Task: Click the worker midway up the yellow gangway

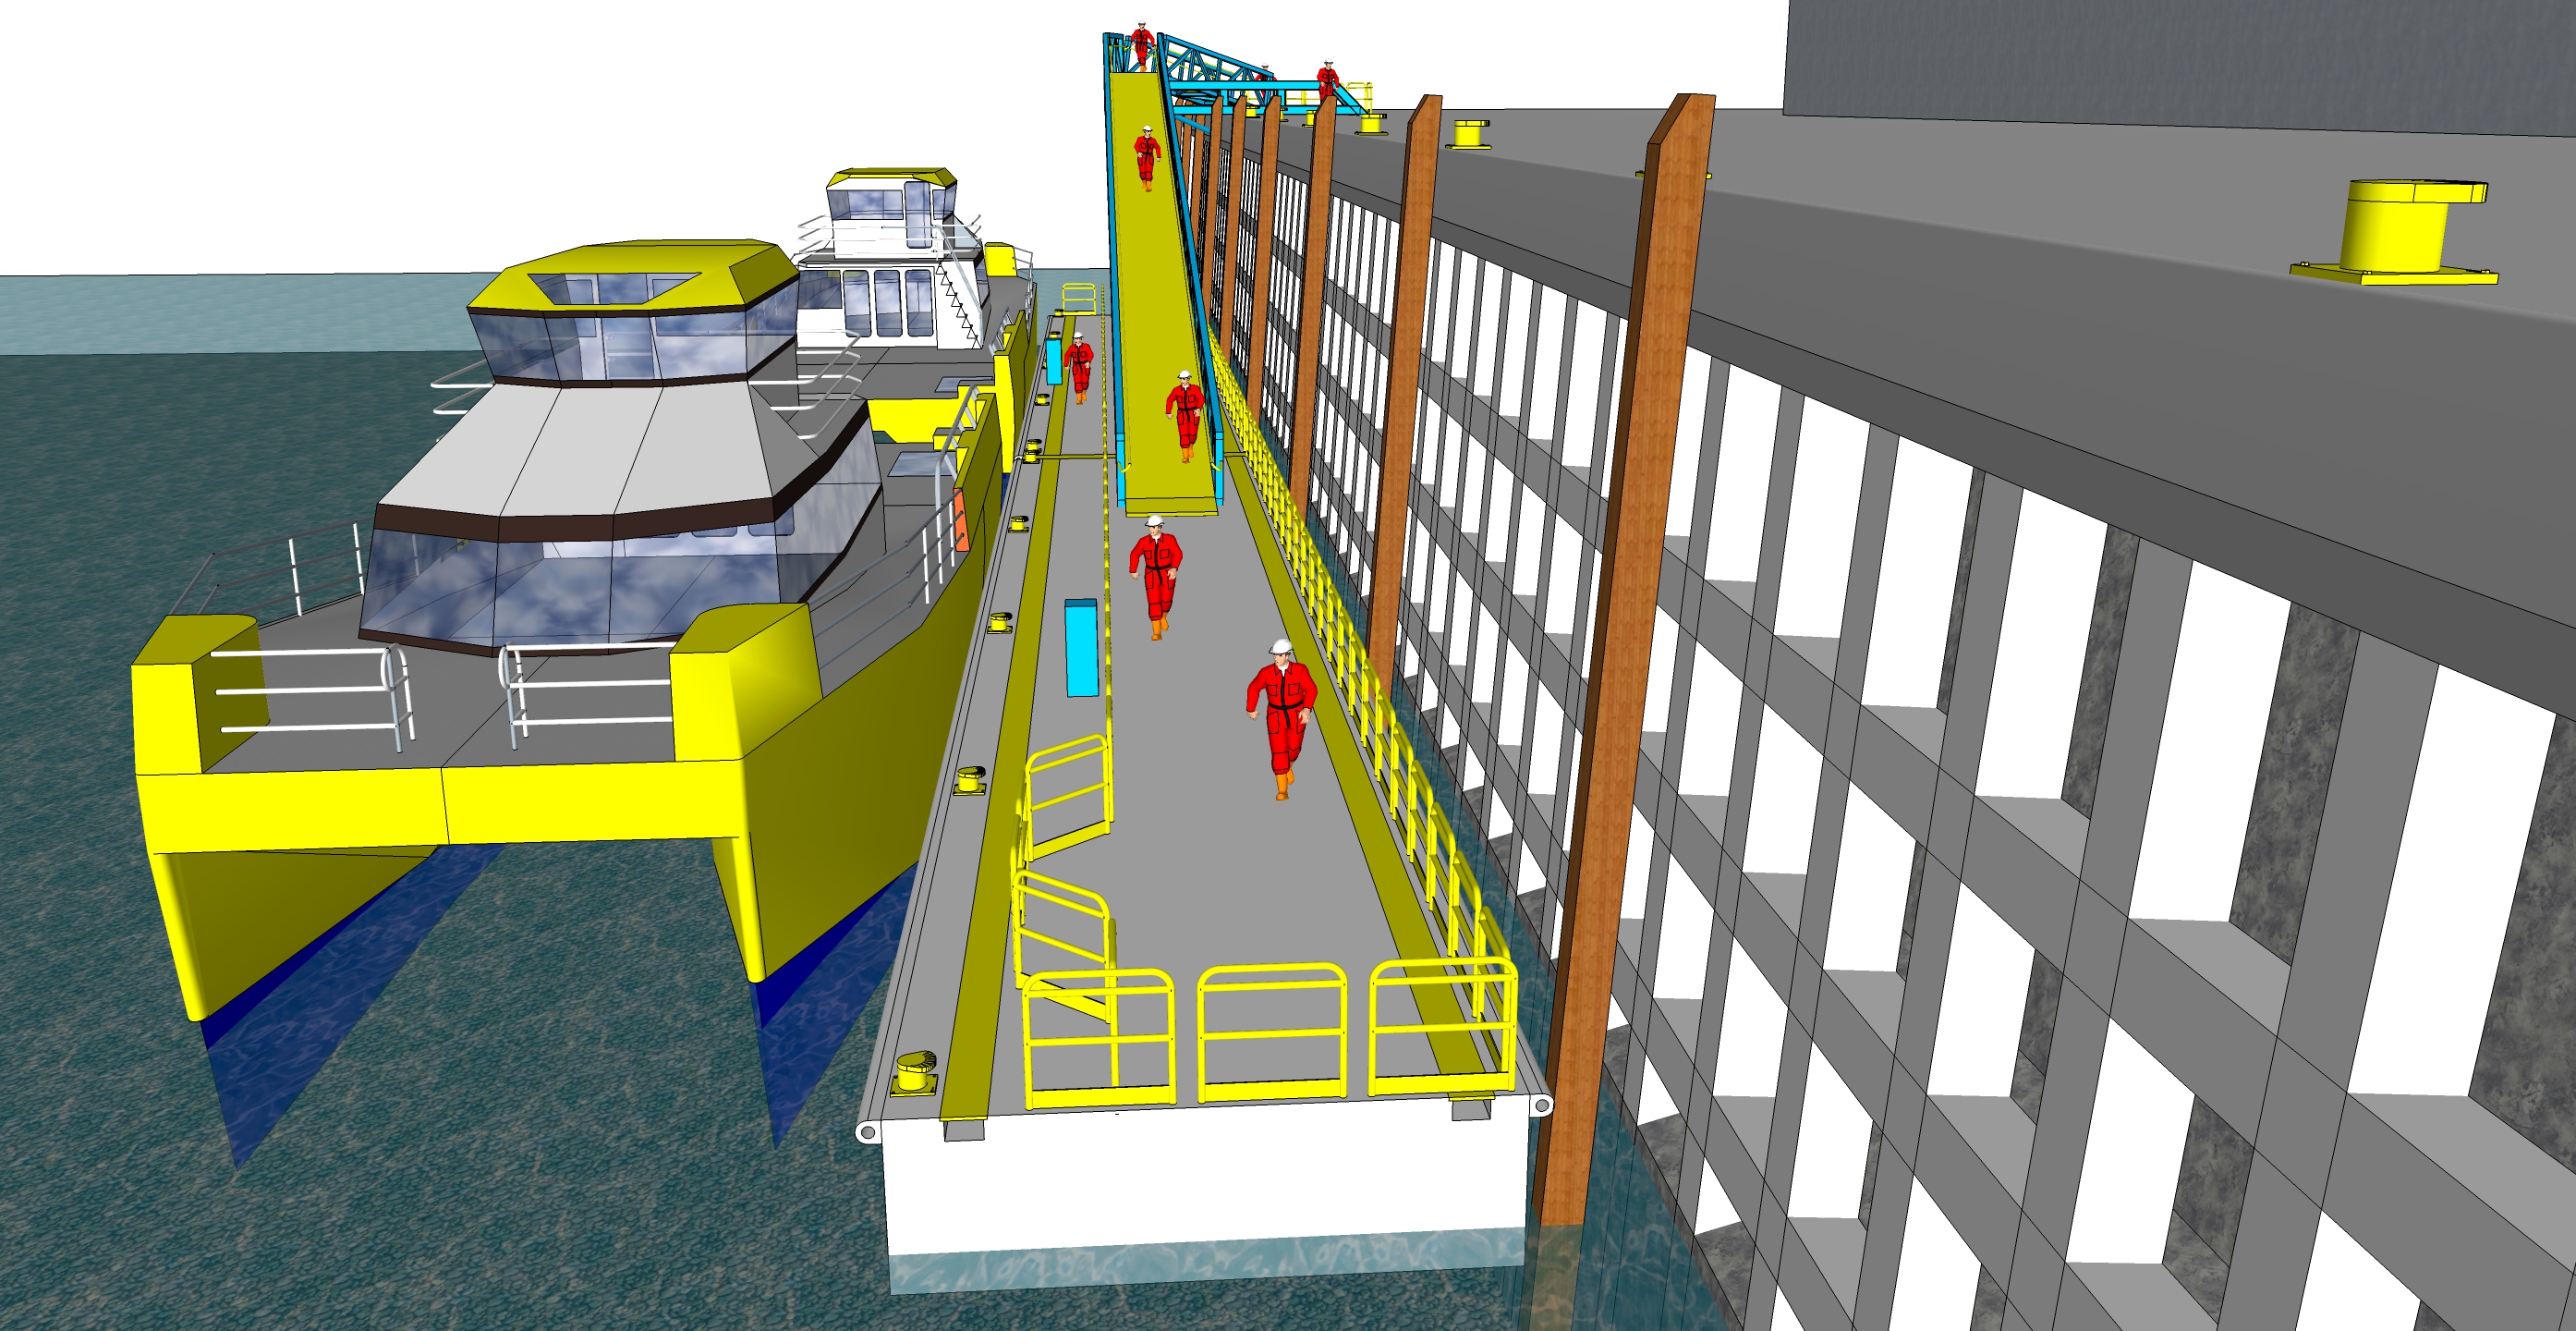Action: click(x=1146, y=157)
